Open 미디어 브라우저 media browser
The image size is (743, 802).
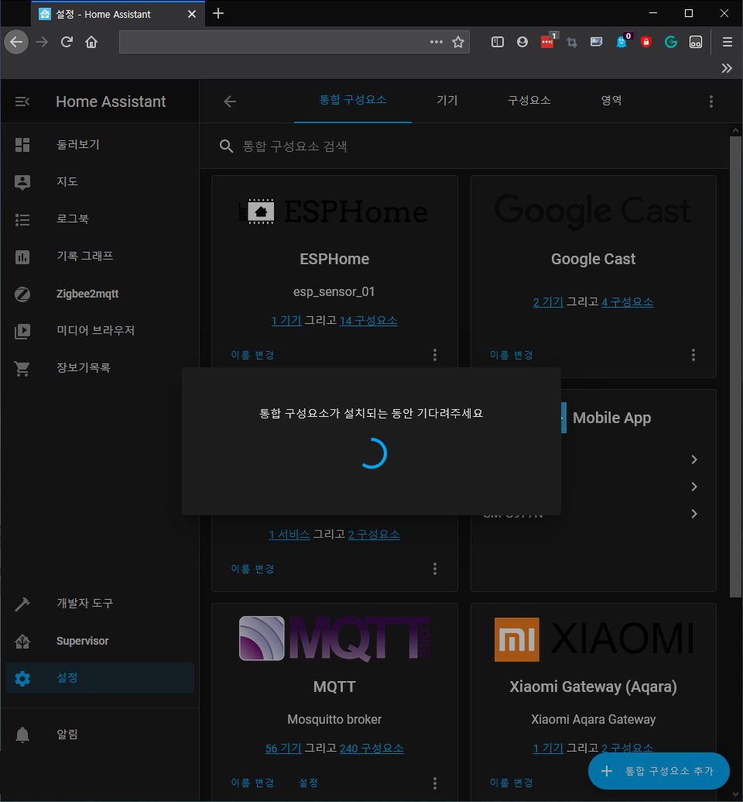100,330
